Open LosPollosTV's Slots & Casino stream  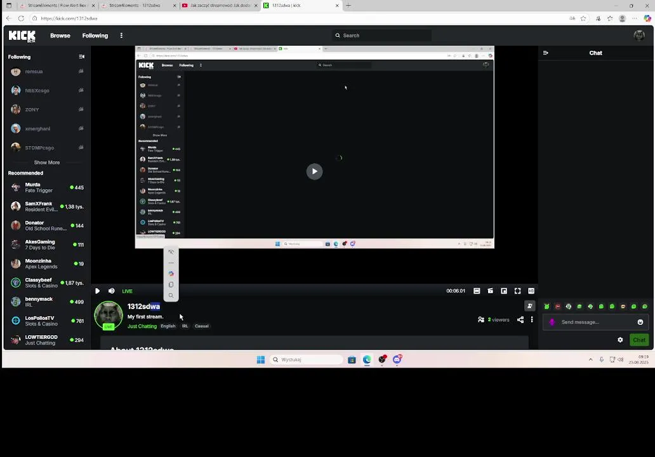46,321
